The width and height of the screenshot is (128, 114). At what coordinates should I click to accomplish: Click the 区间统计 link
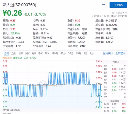tap(108, 53)
